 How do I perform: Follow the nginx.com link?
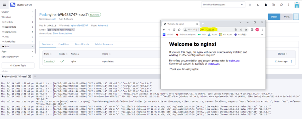pyautogui.click(x=214, y=63)
